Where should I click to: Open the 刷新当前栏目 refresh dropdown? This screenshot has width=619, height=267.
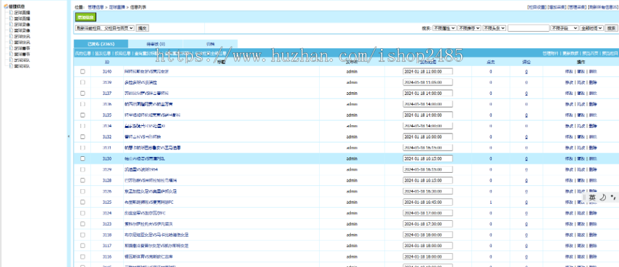[x=105, y=28]
